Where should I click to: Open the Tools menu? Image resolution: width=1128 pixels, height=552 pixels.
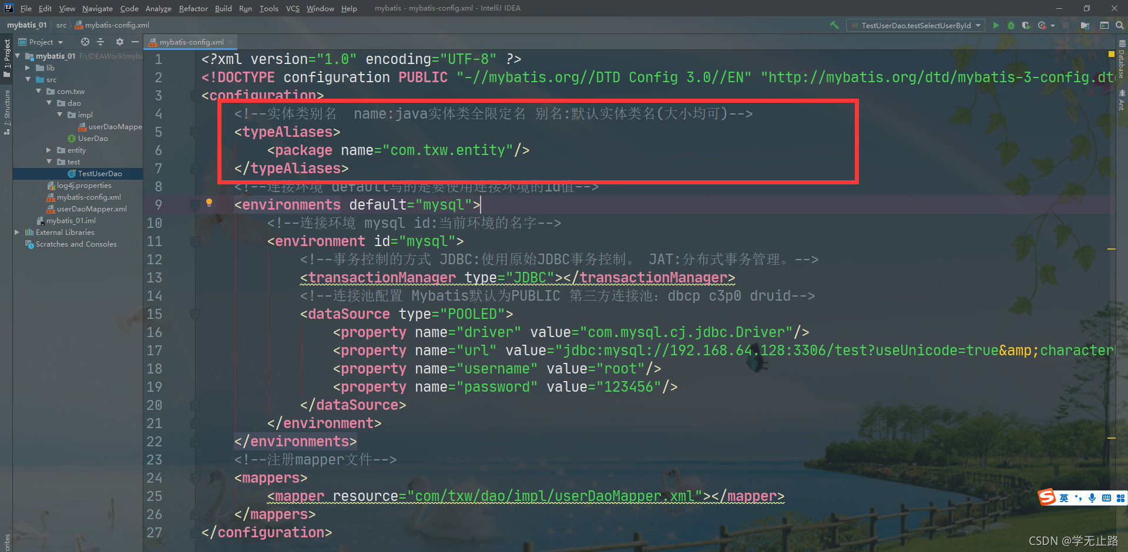269,8
